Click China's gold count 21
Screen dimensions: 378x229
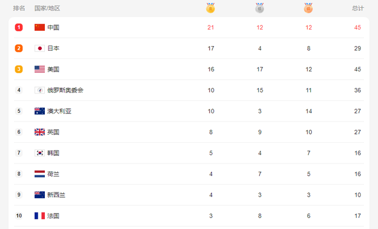pyautogui.click(x=211, y=28)
